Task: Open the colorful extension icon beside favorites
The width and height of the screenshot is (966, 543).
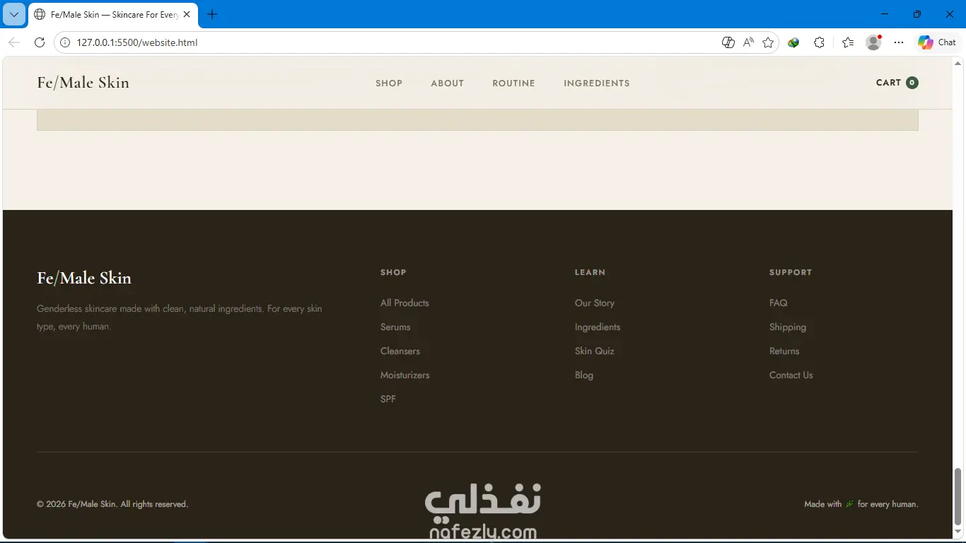Action: click(793, 42)
